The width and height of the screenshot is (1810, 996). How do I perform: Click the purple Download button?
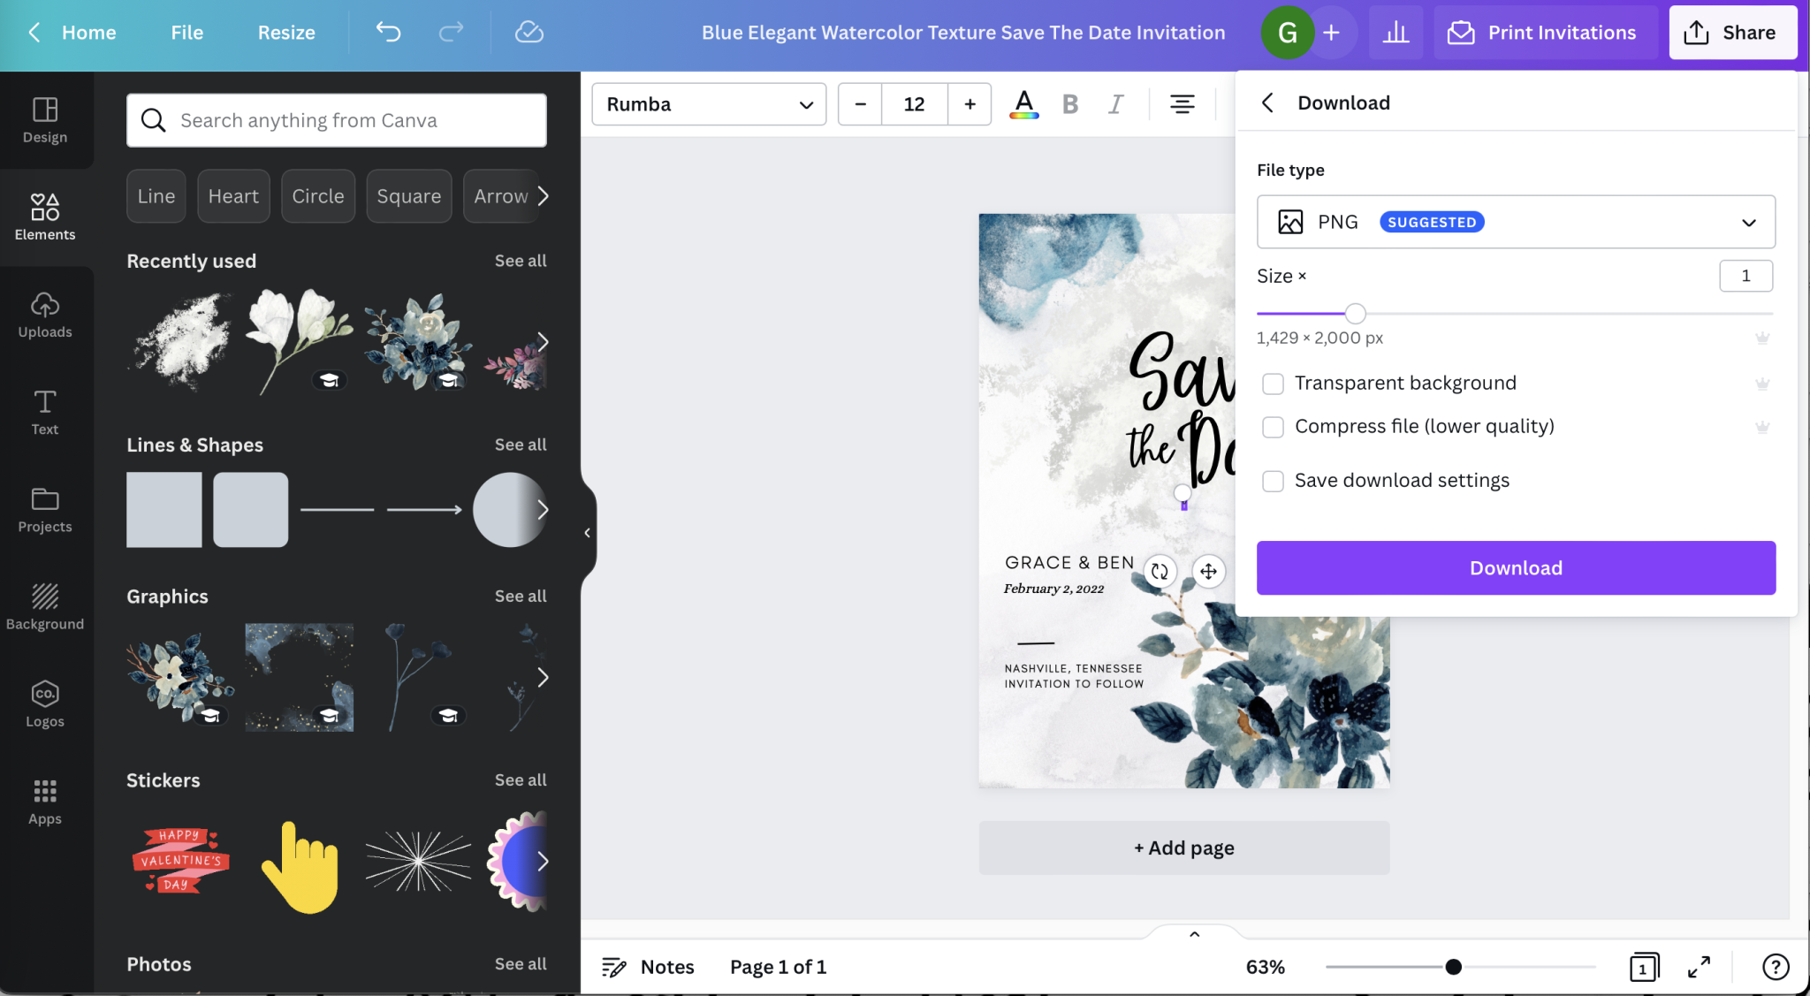point(1516,568)
